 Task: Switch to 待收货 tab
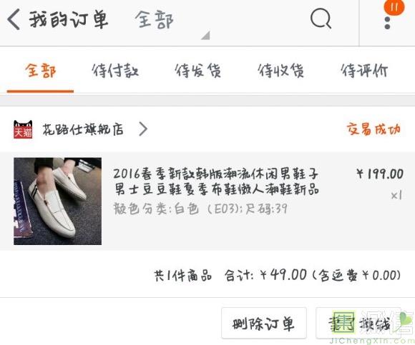pos(281,71)
